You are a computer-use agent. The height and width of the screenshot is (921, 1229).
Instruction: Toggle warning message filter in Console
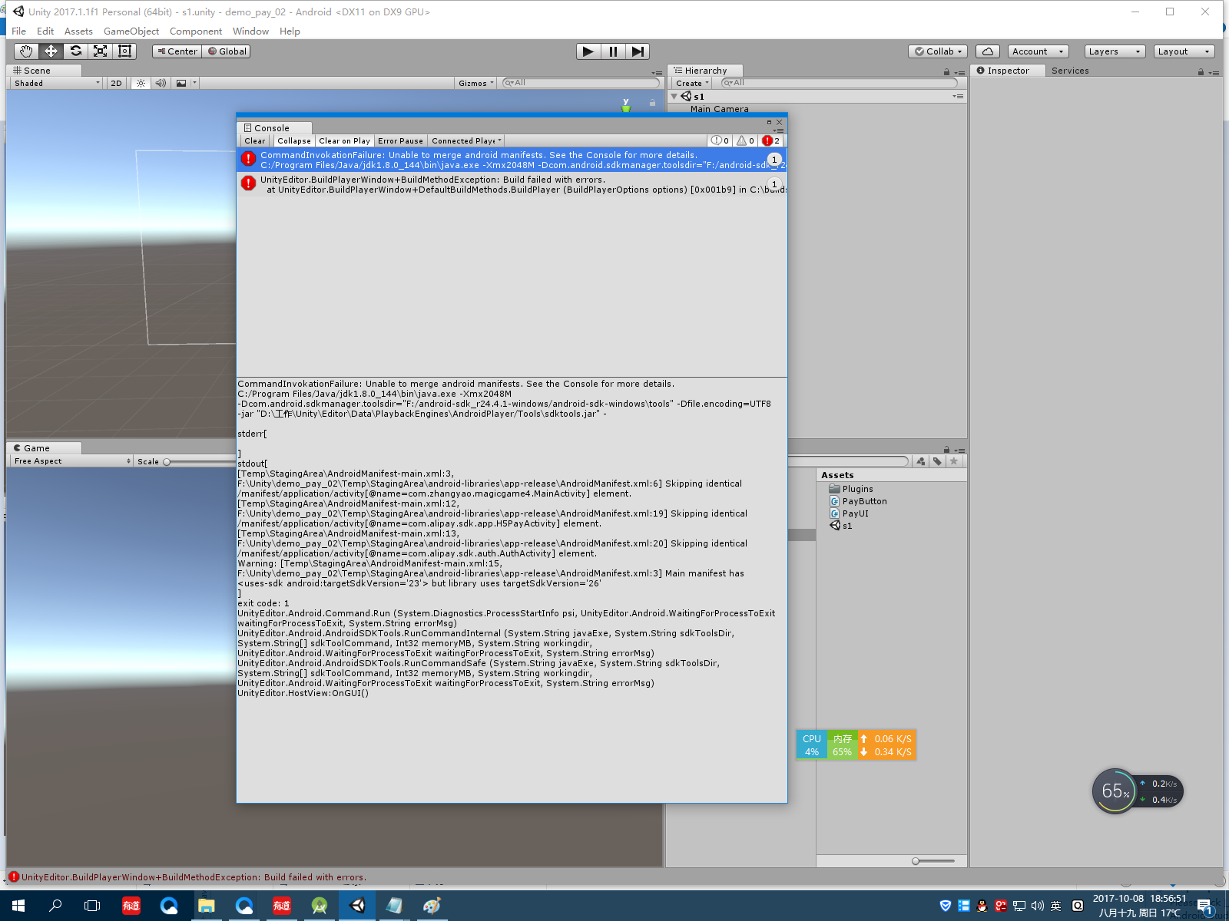(x=745, y=140)
